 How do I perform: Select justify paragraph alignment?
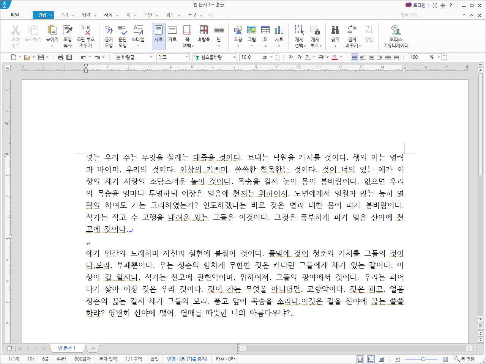pyautogui.click(x=354, y=57)
